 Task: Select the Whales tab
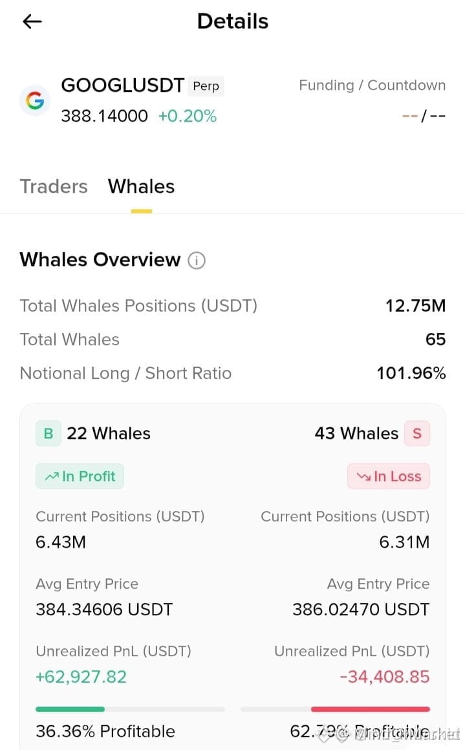142,187
